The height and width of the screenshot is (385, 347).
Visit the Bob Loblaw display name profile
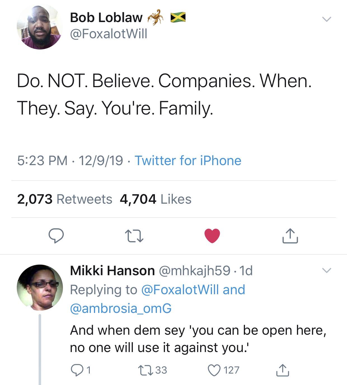tap(106, 18)
